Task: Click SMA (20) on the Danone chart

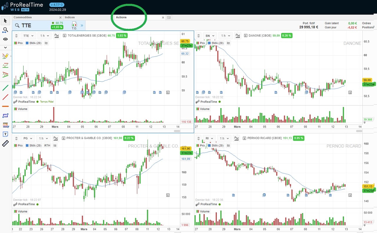Action: [x=216, y=43]
